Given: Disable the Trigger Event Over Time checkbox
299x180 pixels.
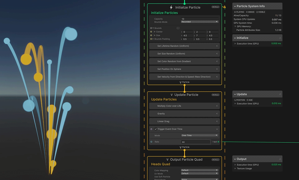Looking at the screenshot, I should 156,129.
